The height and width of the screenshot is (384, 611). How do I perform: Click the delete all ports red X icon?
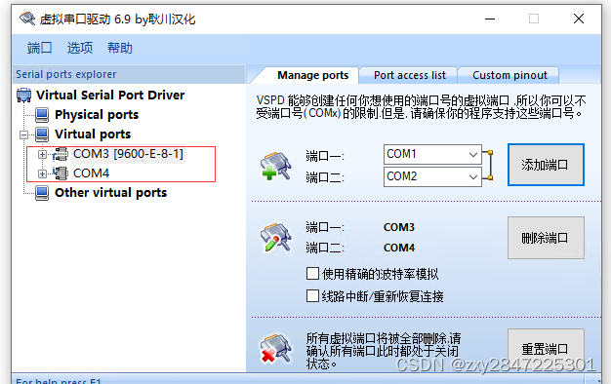click(276, 348)
